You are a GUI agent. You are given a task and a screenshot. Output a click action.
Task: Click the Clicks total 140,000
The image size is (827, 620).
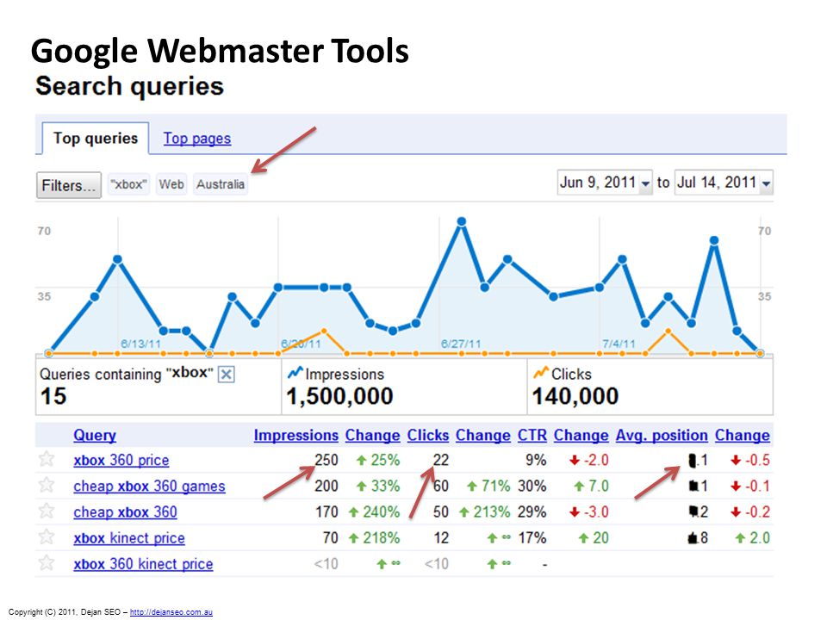tap(575, 396)
